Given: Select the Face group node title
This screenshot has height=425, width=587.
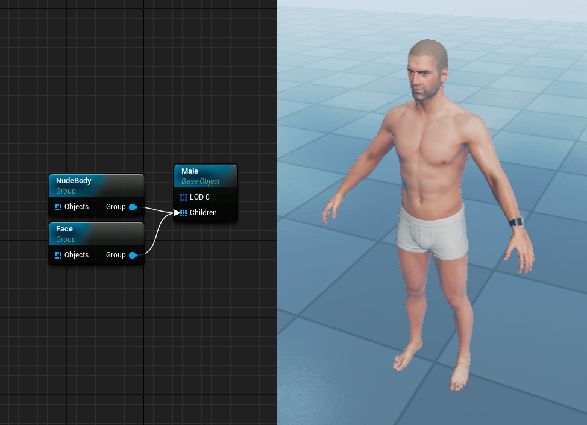Looking at the screenshot, I should pyautogui.click(x=64, y=229).
